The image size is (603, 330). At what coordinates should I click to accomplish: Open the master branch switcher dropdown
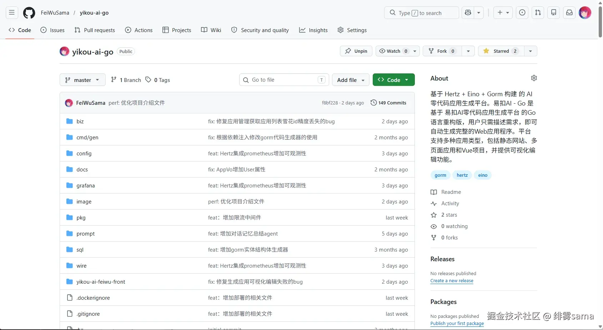click(82, 80)
